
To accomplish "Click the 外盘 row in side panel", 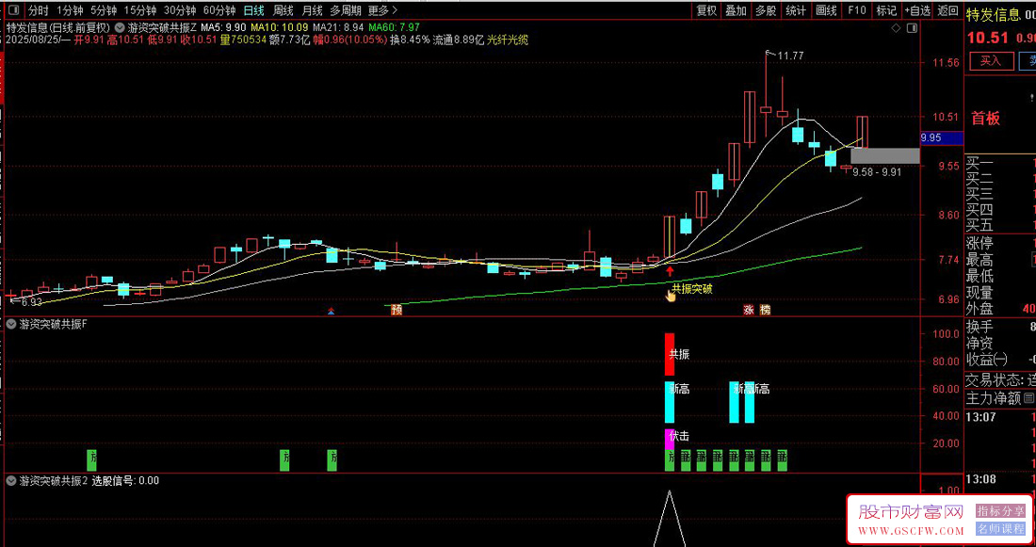I will (x=1000, y=308).
